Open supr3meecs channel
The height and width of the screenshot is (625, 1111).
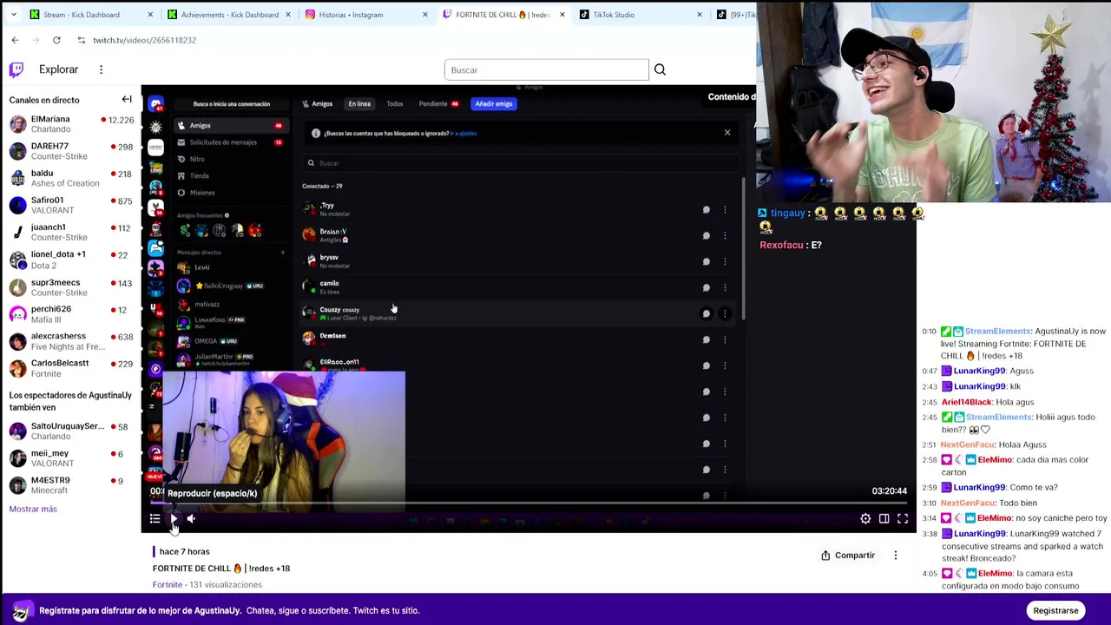pyautogui.click(x=69, y=286)
